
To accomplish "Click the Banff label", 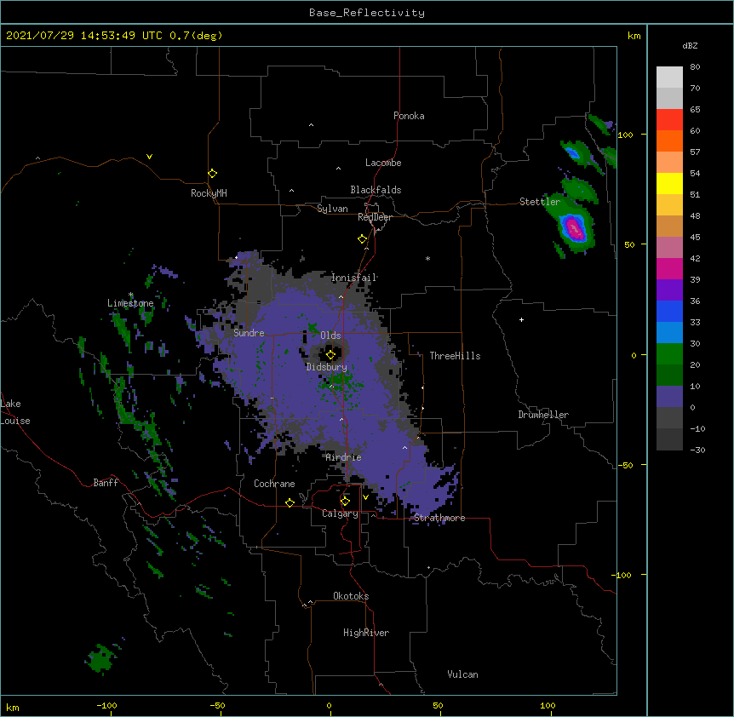I will point(106,483).
